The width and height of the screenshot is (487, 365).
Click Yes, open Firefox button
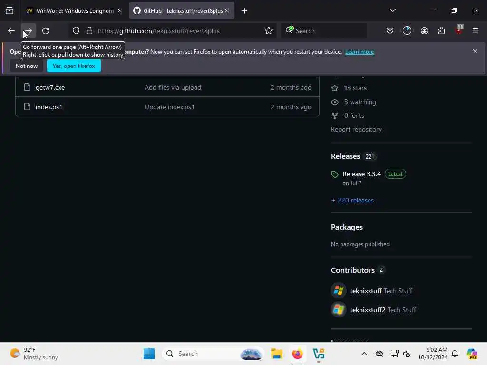pos(74,66)
